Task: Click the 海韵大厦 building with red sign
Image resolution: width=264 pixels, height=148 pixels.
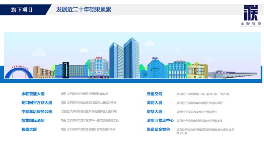Action: pos(99,68)
